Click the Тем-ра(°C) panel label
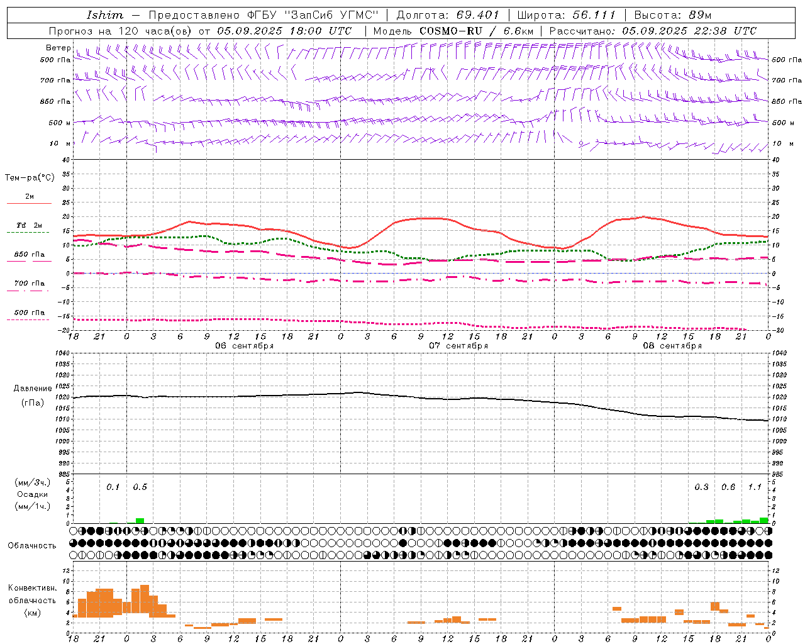Image resolution: width=805 pixels, height=644 pixels. pyautogui.click(x=30, y=178)
